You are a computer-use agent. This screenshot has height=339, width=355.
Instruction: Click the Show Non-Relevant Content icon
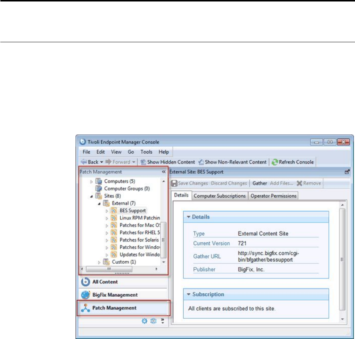pyautogui.click(x=201, y=162)
